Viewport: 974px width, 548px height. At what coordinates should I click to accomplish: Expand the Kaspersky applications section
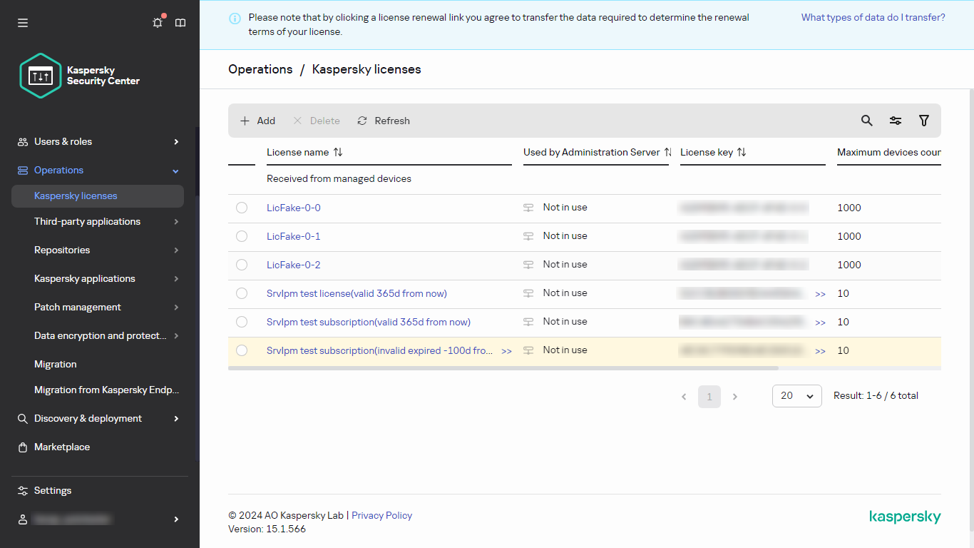(84, 278)
